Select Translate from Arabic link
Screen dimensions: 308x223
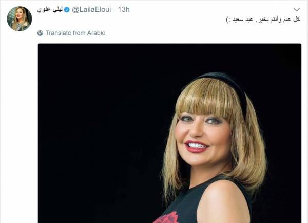75,33
